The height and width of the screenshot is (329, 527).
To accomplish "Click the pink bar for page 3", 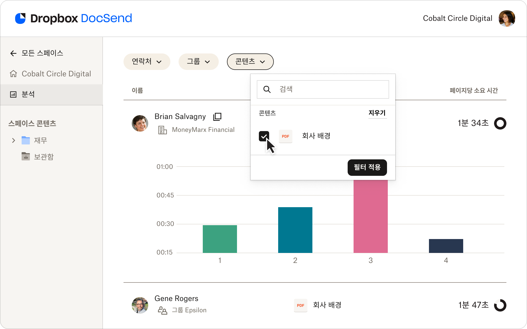I will (x=371, y=216).
